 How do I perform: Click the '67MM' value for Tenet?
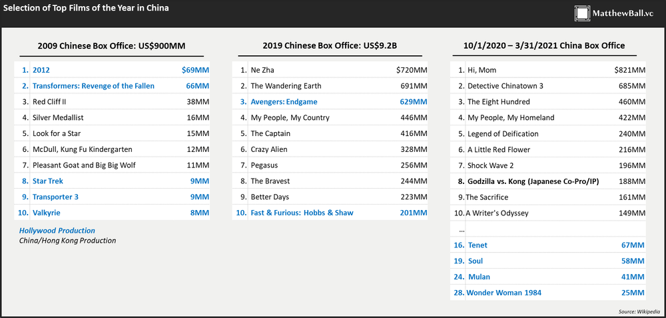click(x=633, y=245)
